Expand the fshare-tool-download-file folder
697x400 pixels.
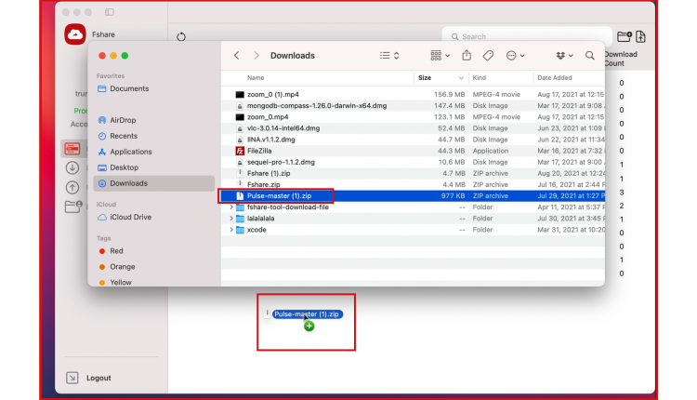pos(231,207)
